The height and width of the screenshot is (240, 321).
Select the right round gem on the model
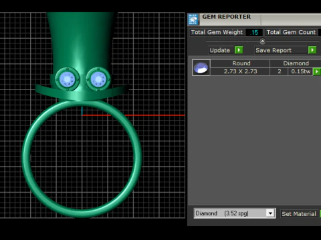(x=98, y=79)
